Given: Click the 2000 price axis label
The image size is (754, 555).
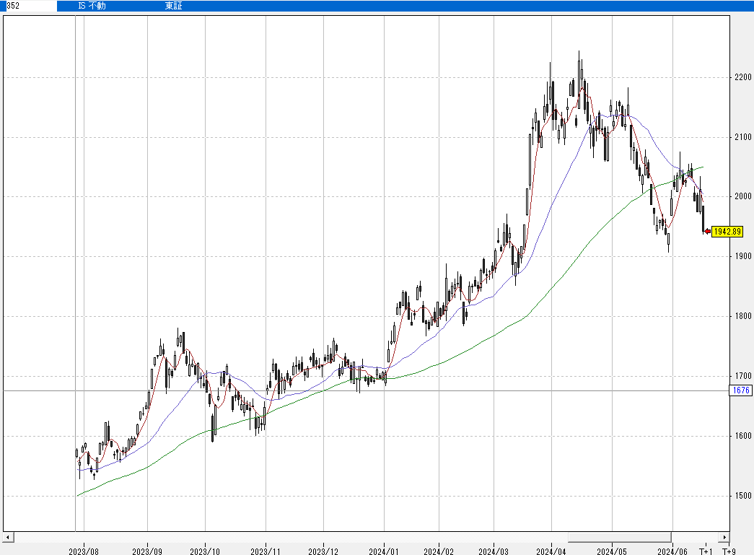Looking at the screenshot, I should coord(743,196).
